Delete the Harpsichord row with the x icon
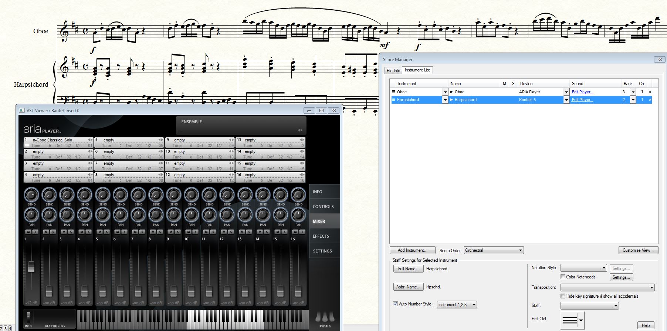Image resolution: width=667 pixels, height=331 pixels. tap(650, 100)
